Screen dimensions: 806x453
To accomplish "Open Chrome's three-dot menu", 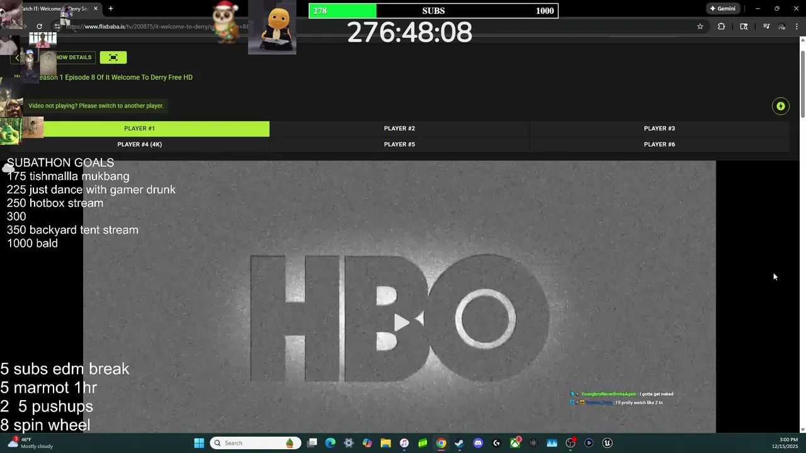I will pyautogui.click(x=797, y=26).
